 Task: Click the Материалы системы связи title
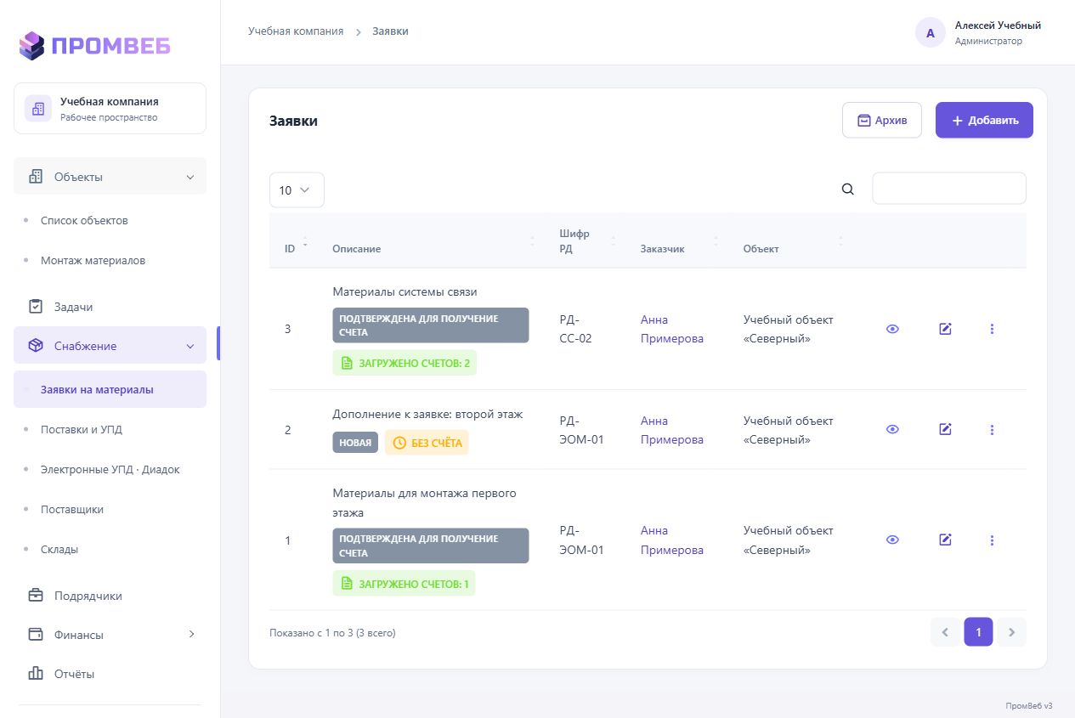point(405,291)
